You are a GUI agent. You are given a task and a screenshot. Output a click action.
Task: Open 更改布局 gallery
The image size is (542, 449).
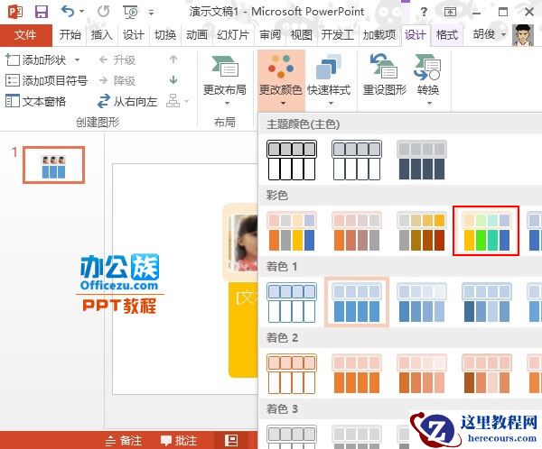point(225,80)
